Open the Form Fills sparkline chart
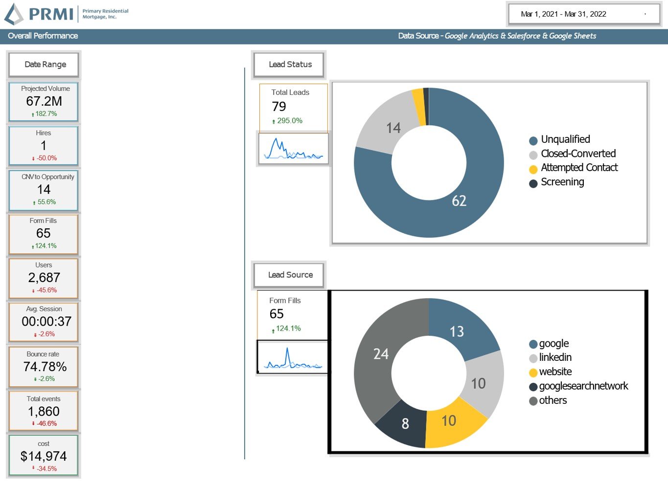This screenshot has width=668, height=488. [293, 357]
